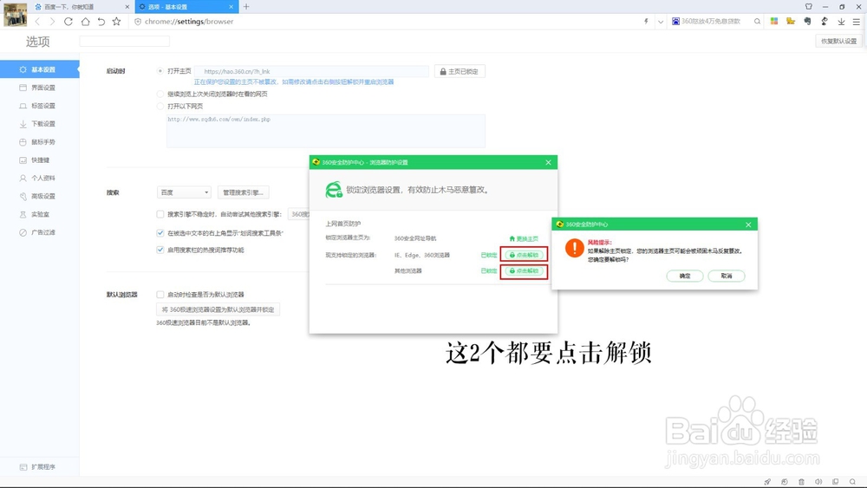This screenshot has height=488, width=867.
Task: Open 高级设置 in the sidebar
Action: 39,196
